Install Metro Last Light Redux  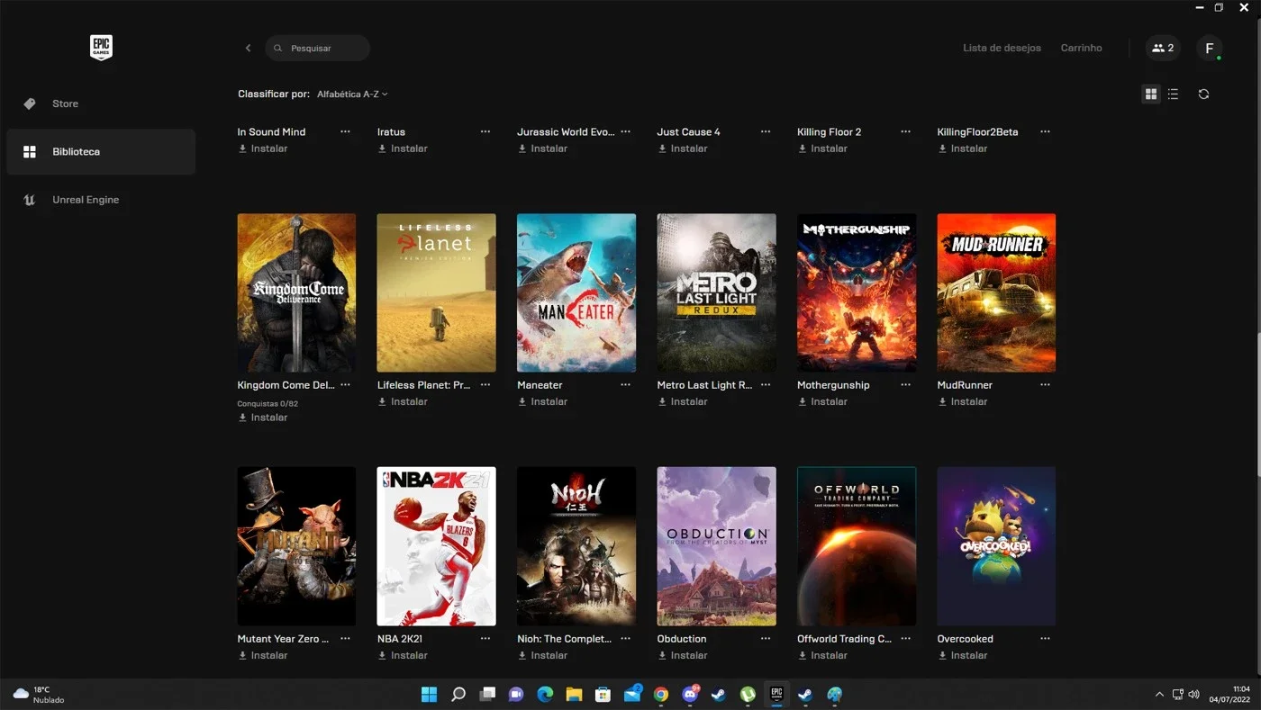point(682,401)
